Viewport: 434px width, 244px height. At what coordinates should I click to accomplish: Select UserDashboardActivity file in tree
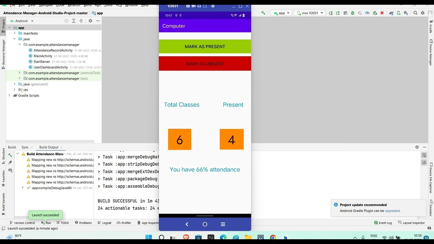point(51,67)
